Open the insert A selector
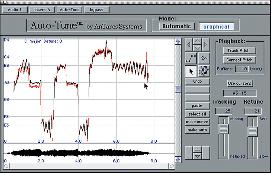Image resolution: width=271 pixels, height=173 pixels. point(42,10)
